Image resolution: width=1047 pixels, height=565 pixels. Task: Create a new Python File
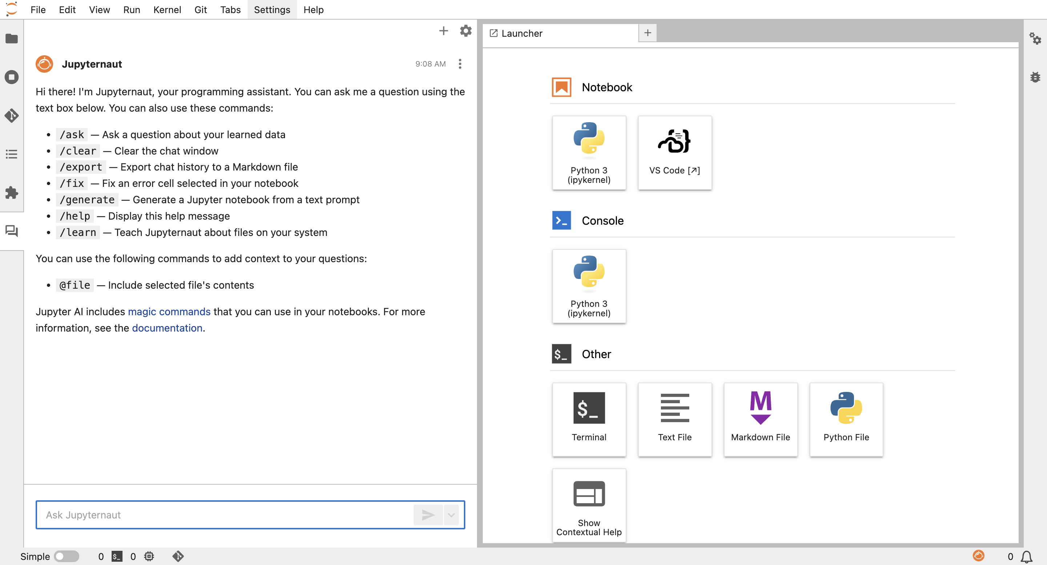[x=846, y=420]
